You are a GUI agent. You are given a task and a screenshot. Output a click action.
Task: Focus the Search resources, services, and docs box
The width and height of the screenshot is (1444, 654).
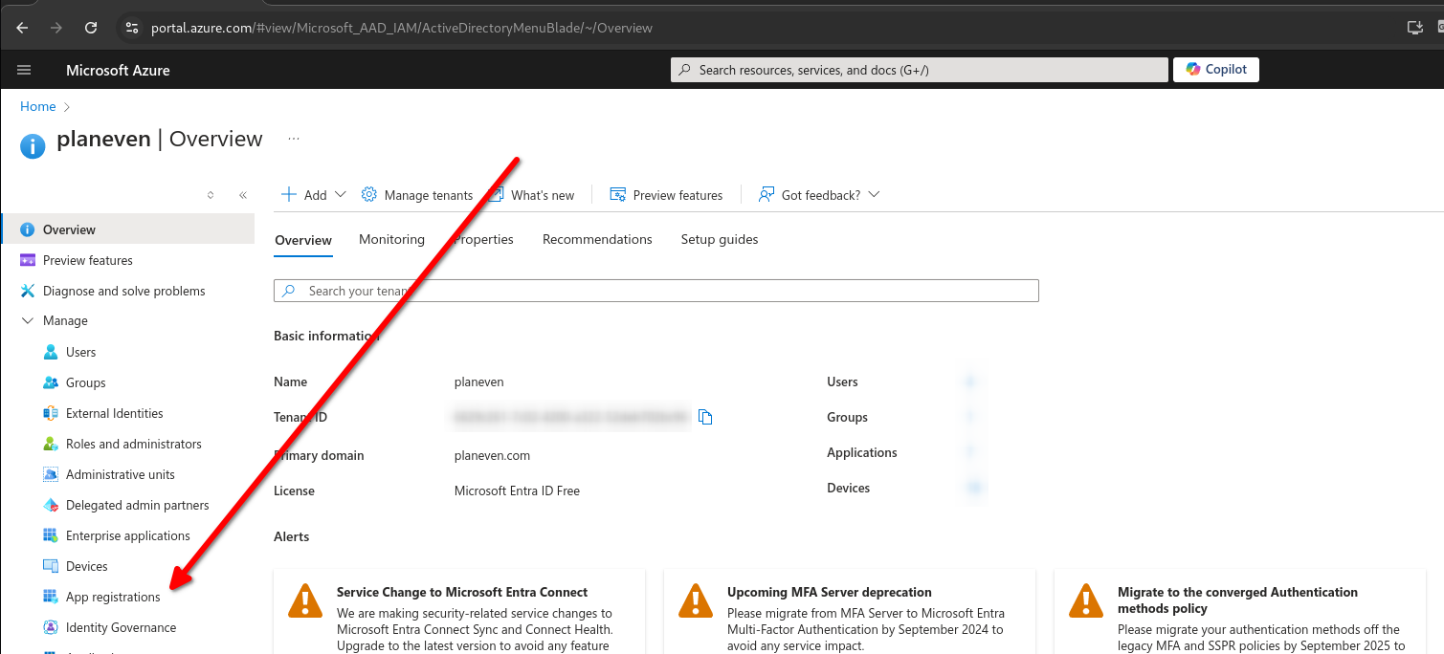coord(920,70)
